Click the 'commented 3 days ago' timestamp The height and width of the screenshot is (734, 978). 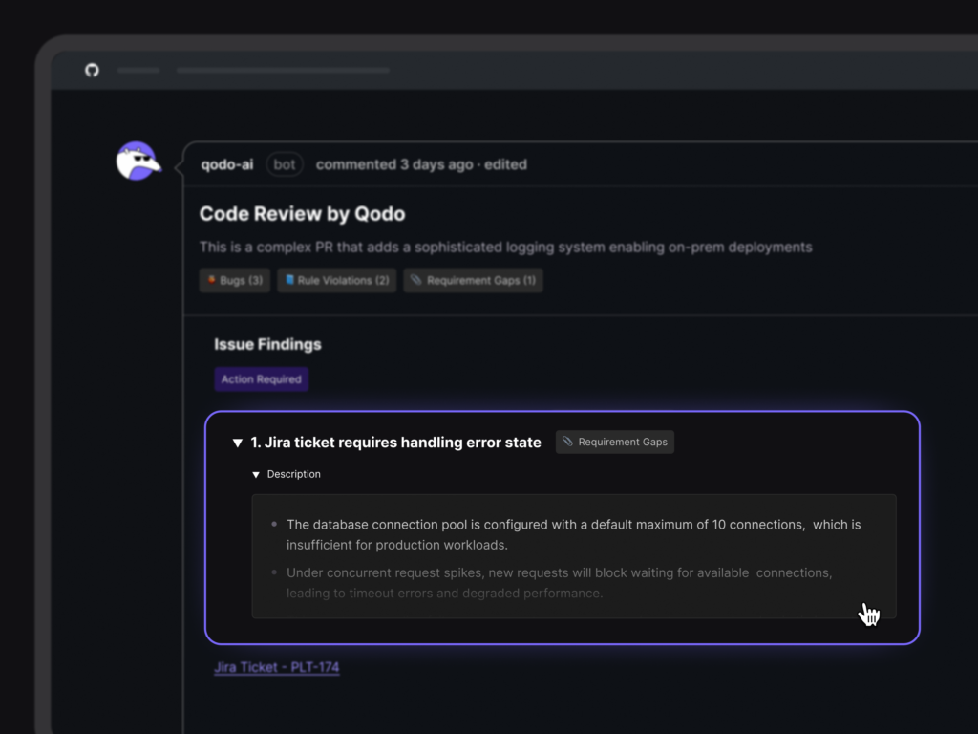[393, 164]
